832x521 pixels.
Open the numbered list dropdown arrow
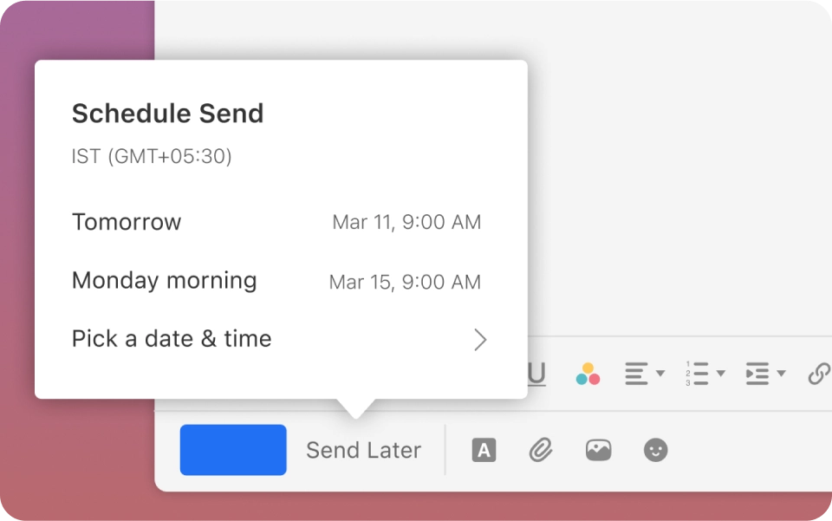click(720, 374)
